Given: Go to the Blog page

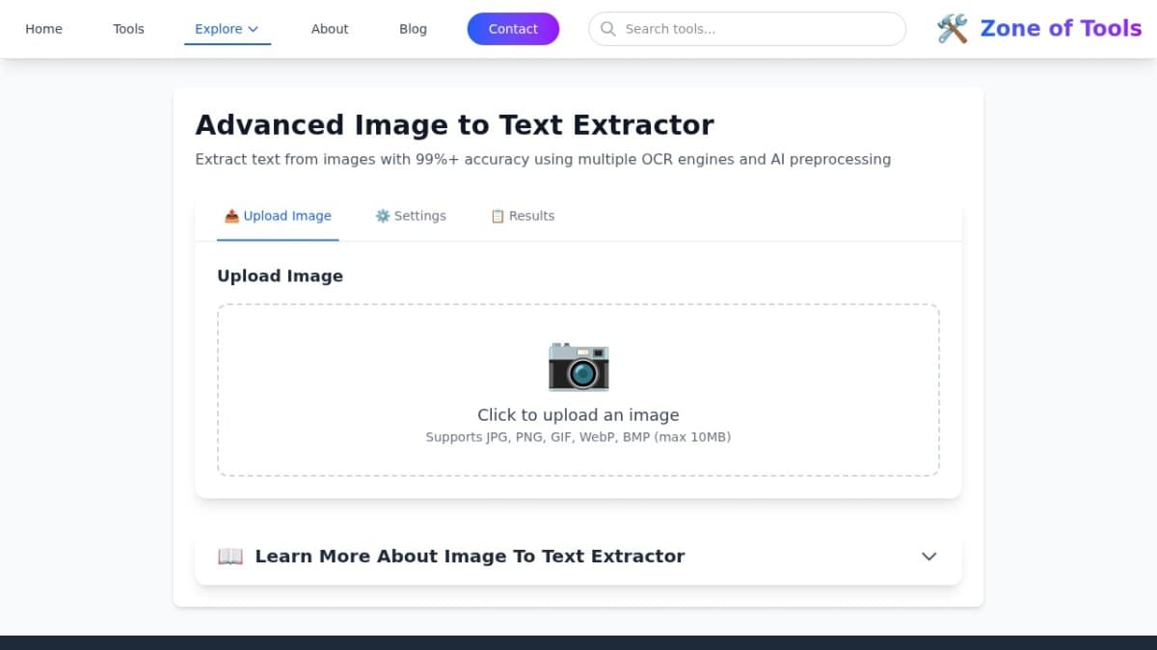Looking at the screenshot, I should pos(413,29).
